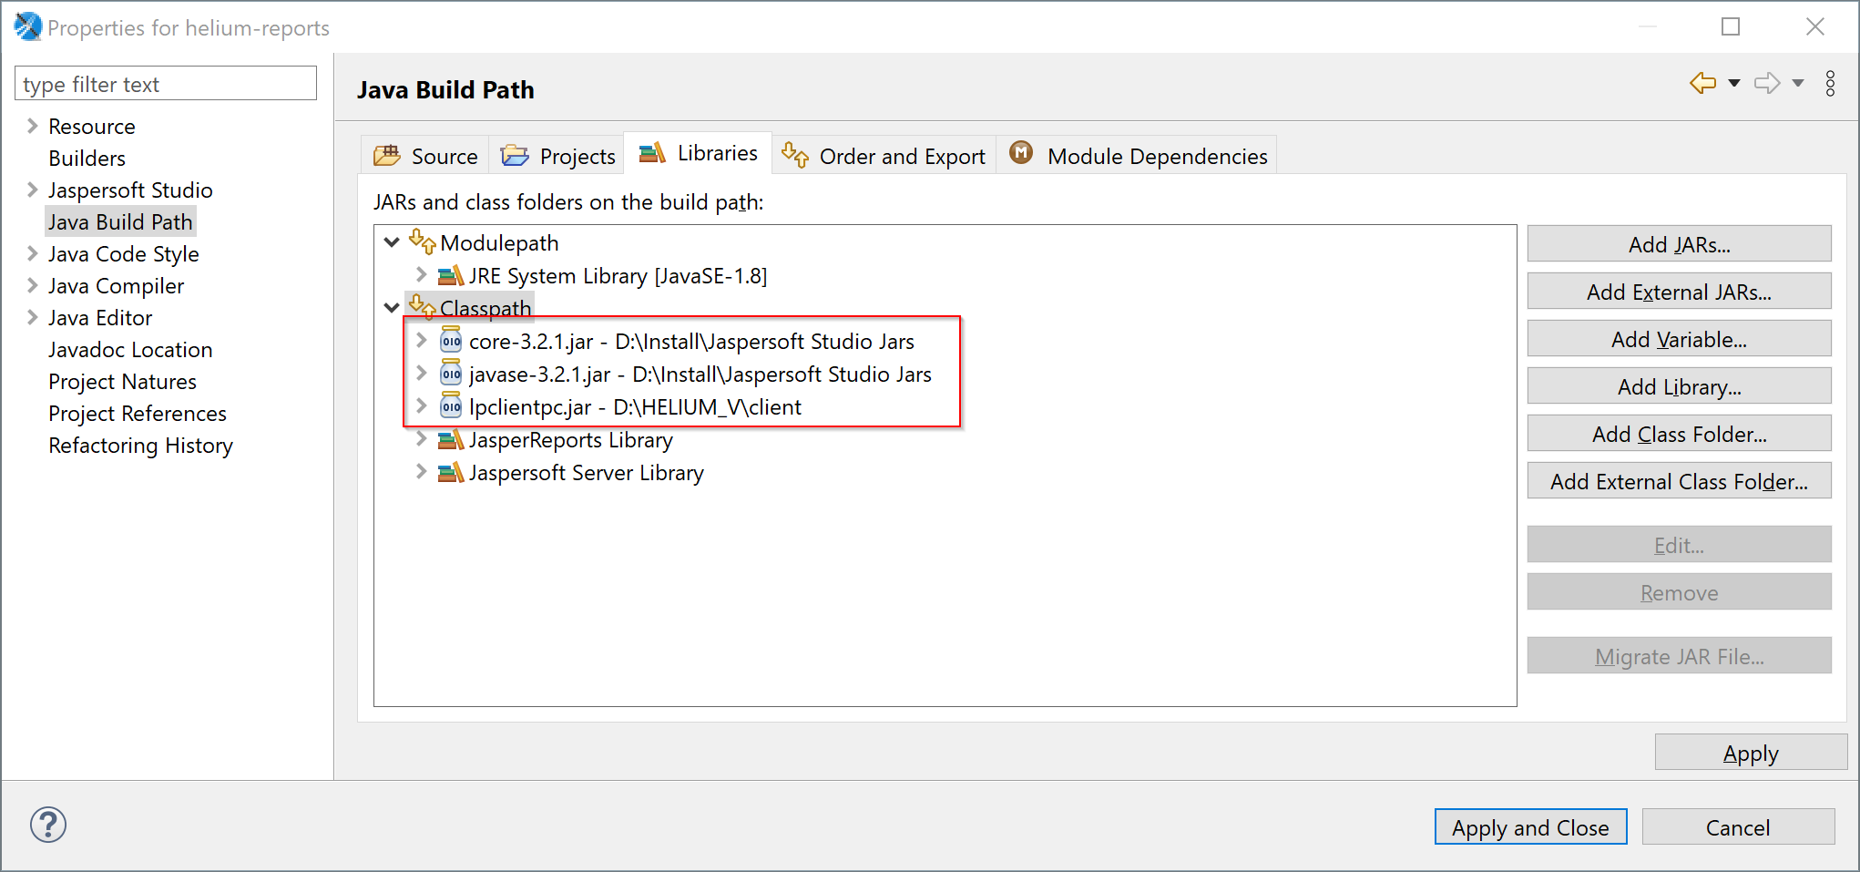Click the help question mark icon

(x=48, y=825)
